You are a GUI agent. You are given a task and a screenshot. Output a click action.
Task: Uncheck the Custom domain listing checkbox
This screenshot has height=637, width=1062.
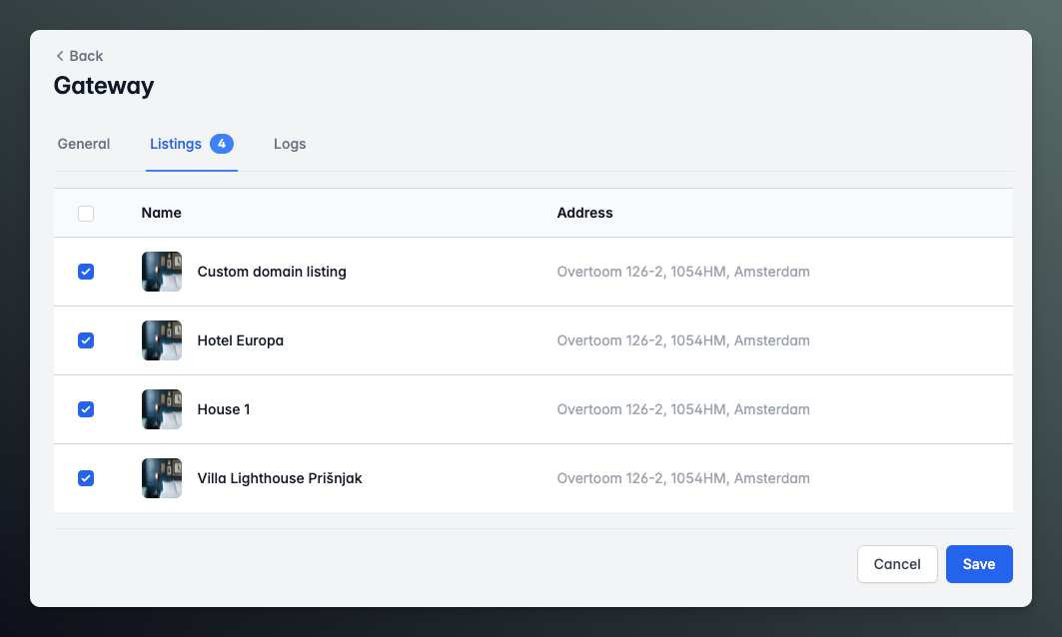tap(86, 272)
